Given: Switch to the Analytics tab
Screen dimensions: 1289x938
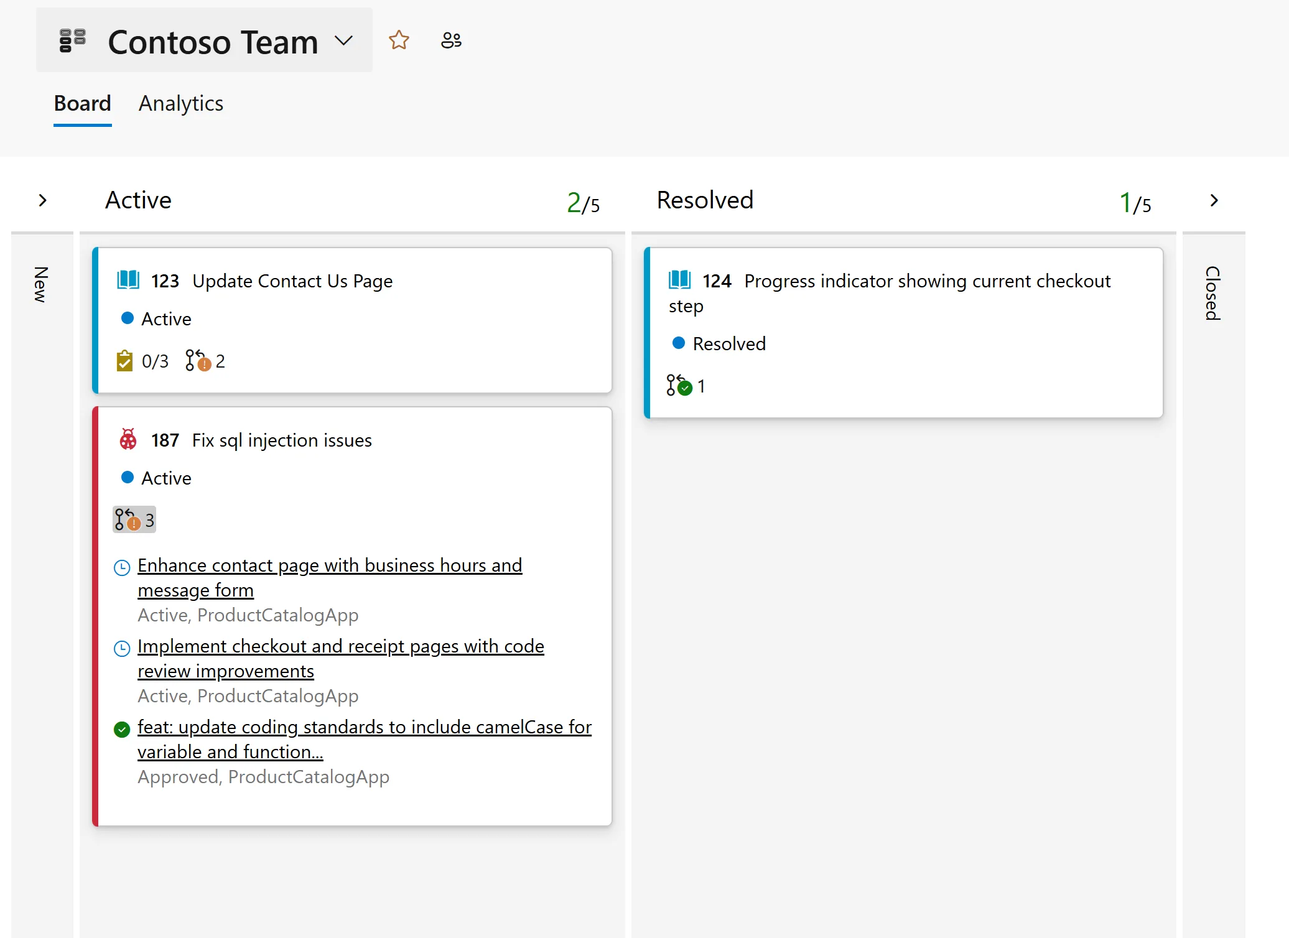Looking at the screenshot, I should [x=181, y=103].
